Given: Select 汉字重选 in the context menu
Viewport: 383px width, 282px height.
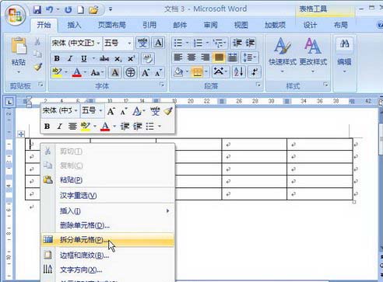Looking at the screenshot, I should point(107,196).
